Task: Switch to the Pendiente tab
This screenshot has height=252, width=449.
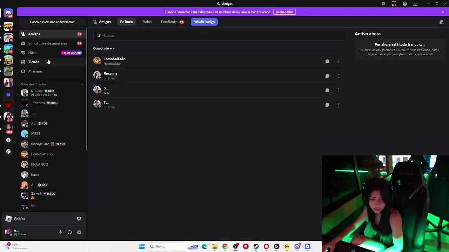Action: 172,22
